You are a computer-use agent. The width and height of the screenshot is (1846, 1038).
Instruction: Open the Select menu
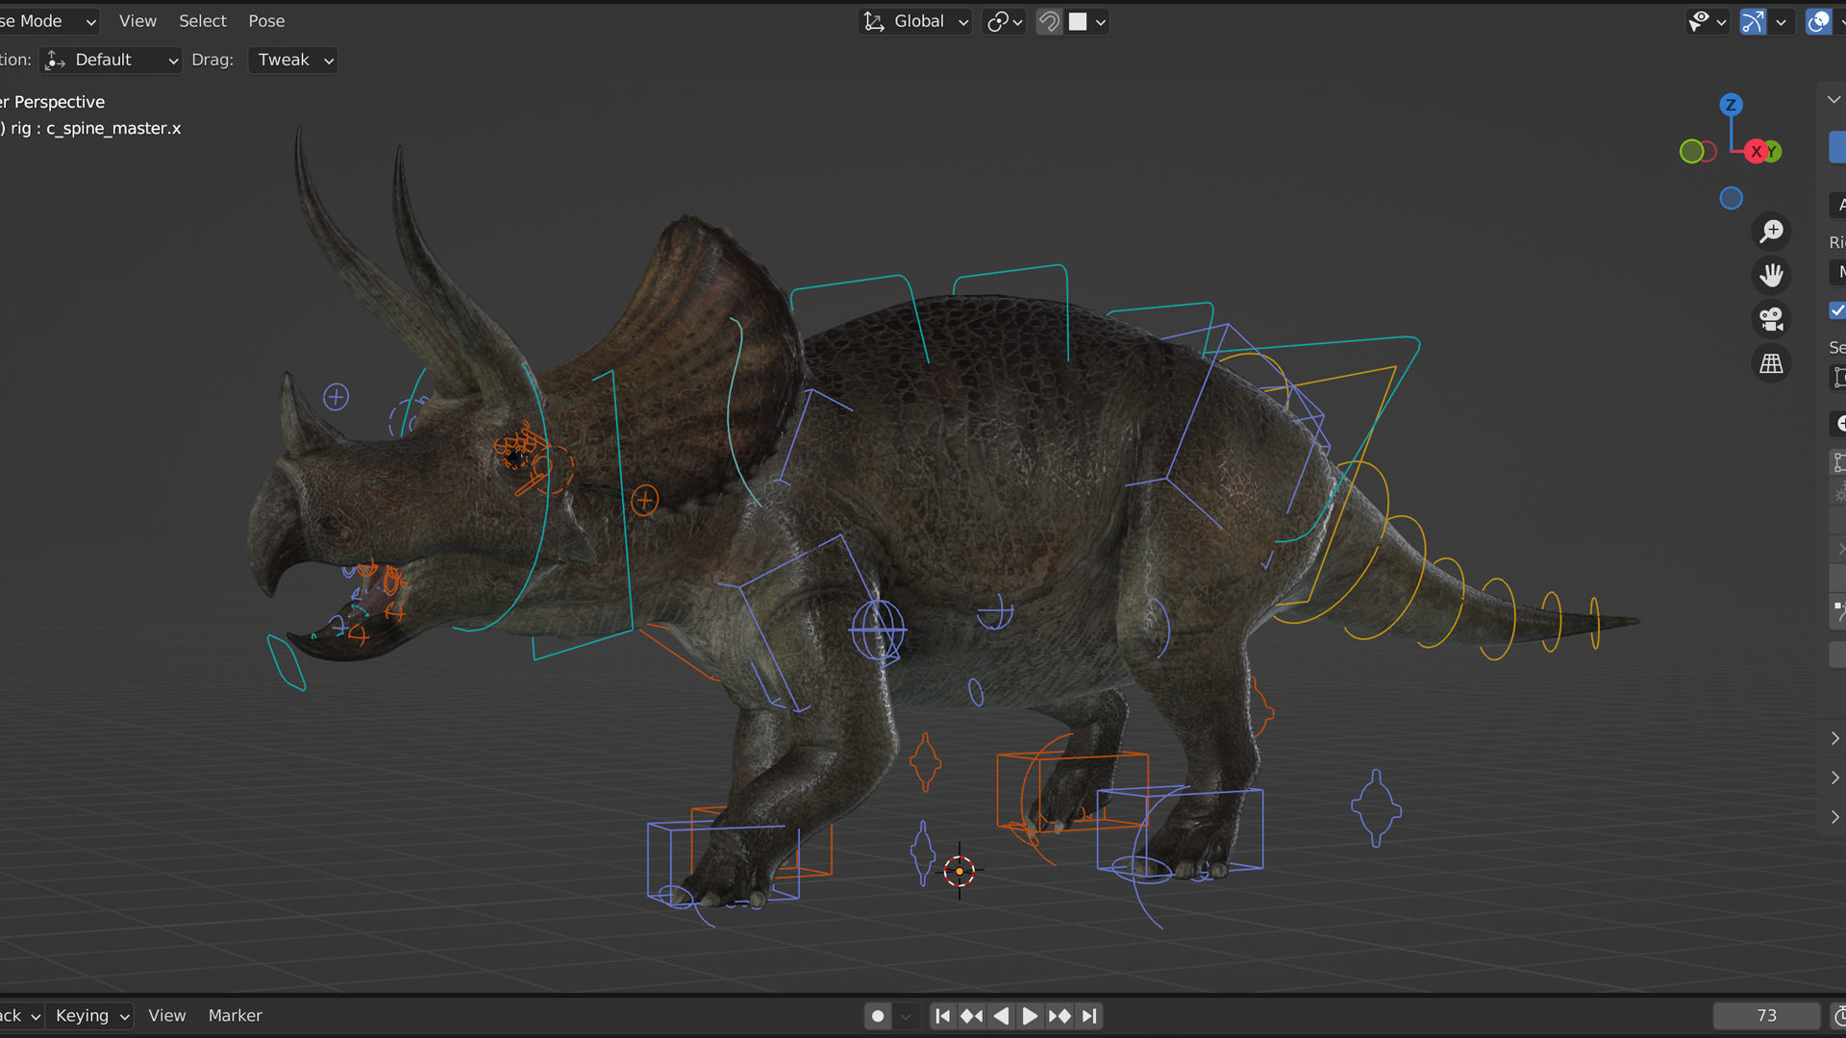(x=203, y=21)
